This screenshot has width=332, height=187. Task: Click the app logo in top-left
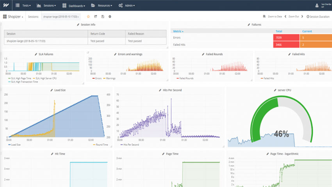click(x=5, y=5)
